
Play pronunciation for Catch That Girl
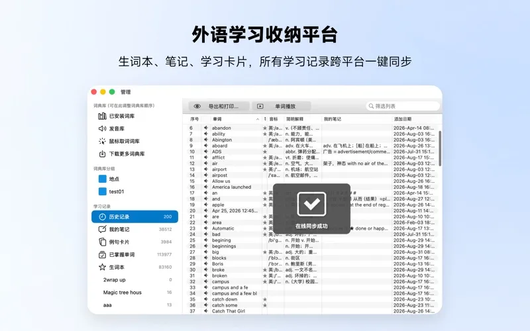click(x=206, y=311)
